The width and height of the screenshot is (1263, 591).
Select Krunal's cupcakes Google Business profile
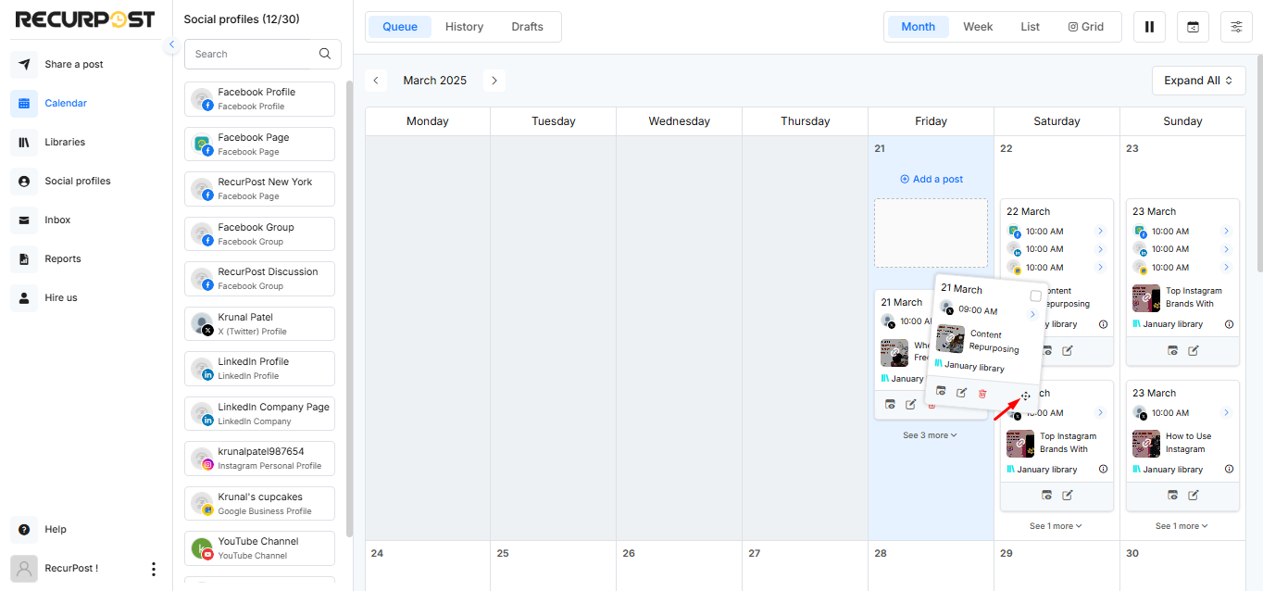point(259,503)
